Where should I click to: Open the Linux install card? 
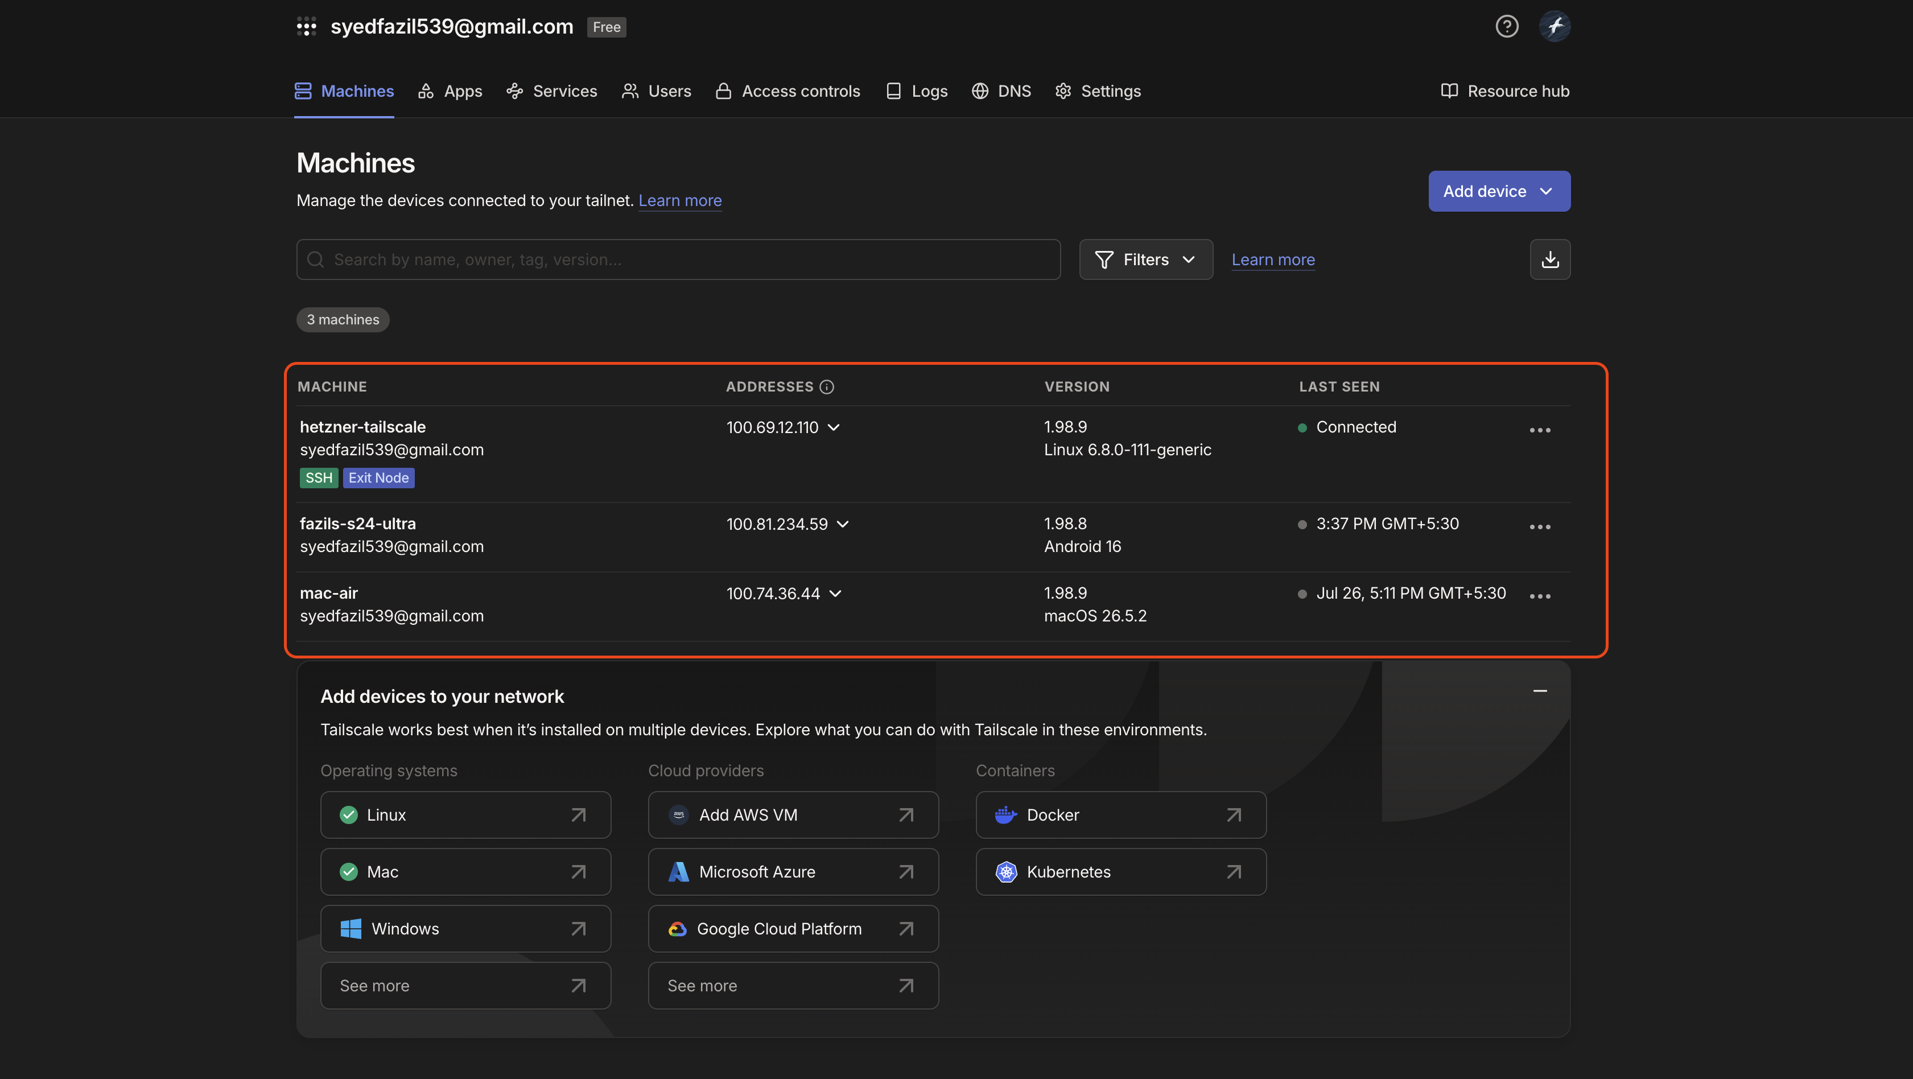(x=465, y=814)
